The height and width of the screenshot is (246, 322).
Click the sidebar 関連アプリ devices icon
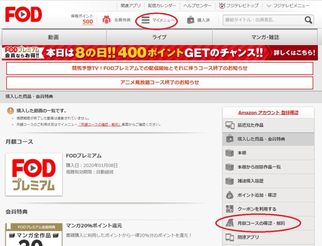[x=230, y=237]
